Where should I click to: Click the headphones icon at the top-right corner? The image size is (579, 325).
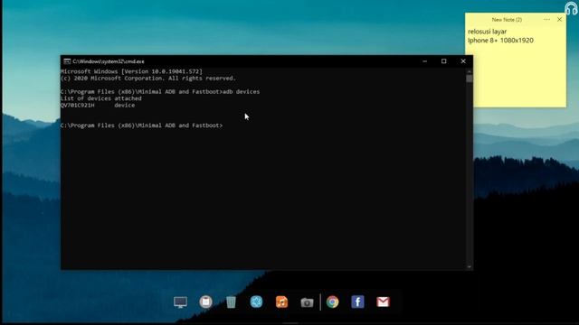tap(571, 8)
